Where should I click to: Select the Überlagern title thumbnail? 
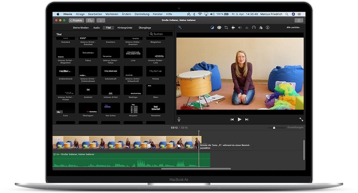(88, 108)
